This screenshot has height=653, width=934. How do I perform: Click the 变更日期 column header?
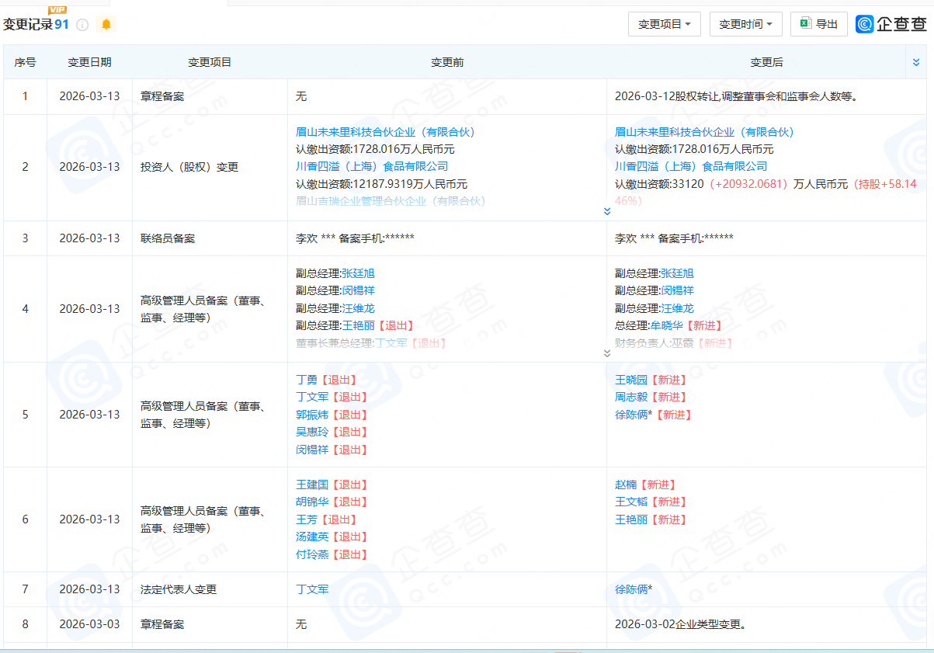coord(89,62)
